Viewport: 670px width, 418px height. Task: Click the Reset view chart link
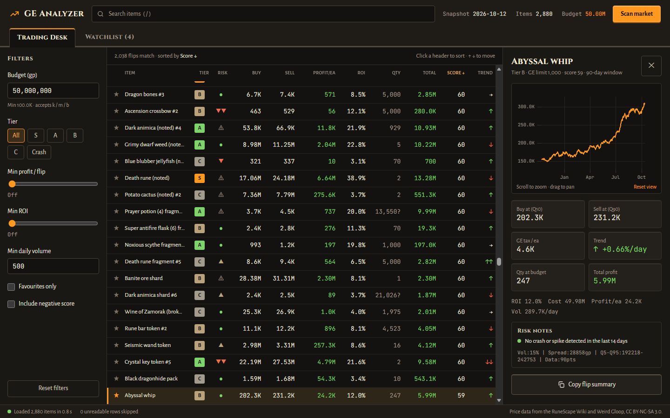645,187
